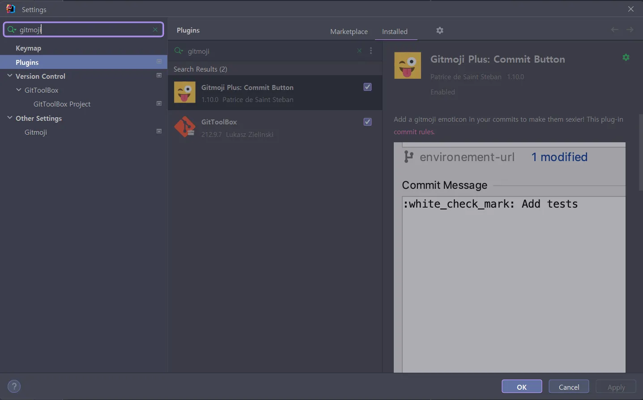
Task: Click the Apply button
Action: [616, 387]
